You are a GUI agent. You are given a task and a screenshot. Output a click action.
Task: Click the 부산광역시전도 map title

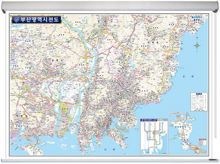tap(40, 20)
